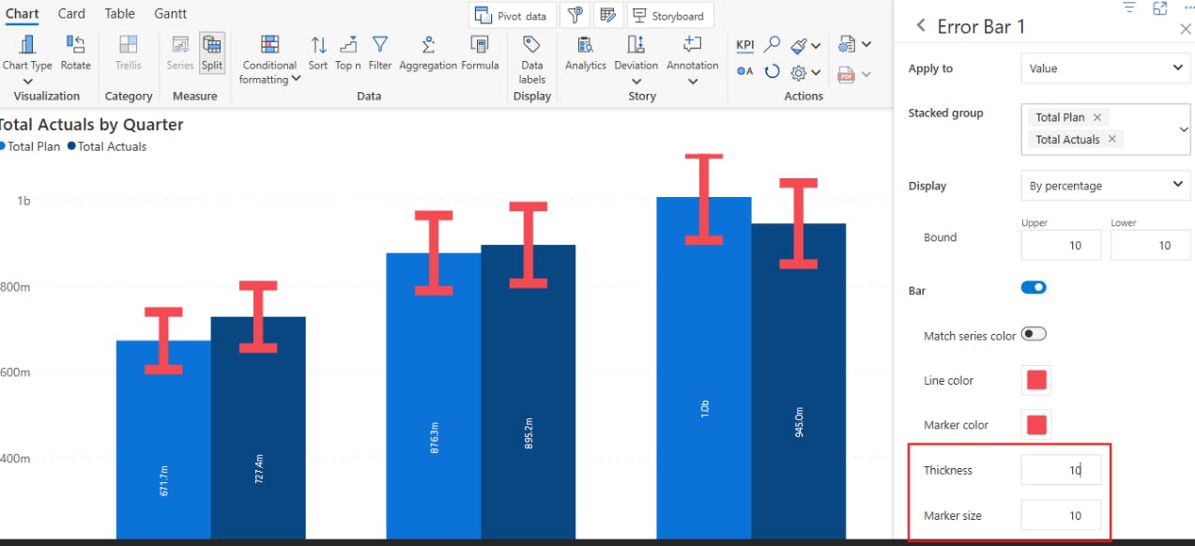Open the Top n tool
The image size is (1195, 546).
tap(348, 53)
